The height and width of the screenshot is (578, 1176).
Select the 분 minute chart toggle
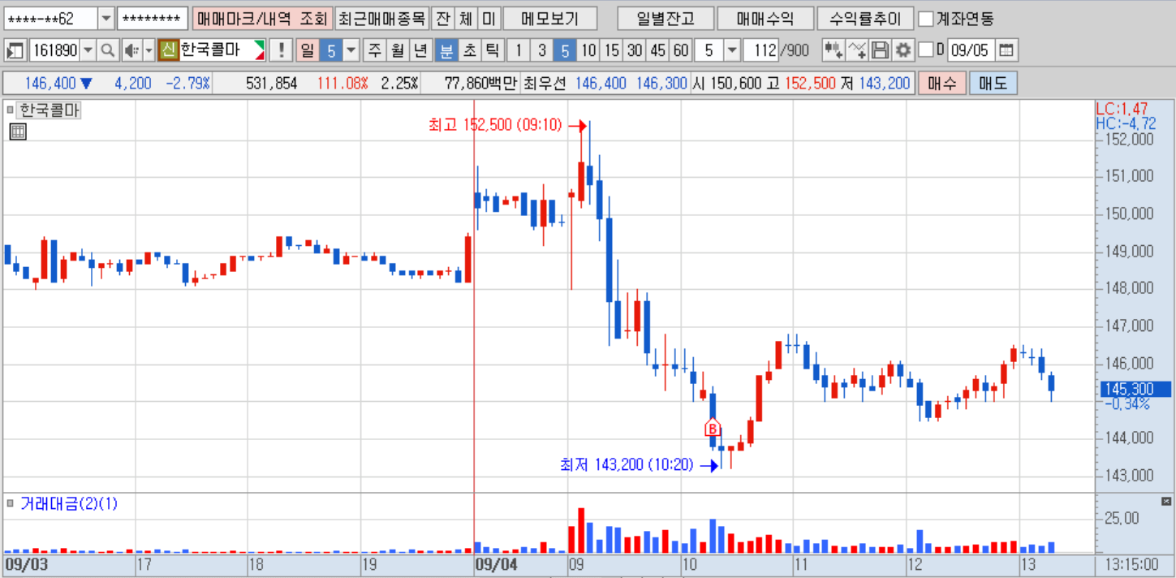pyautogui.click(x=446, y=50)
